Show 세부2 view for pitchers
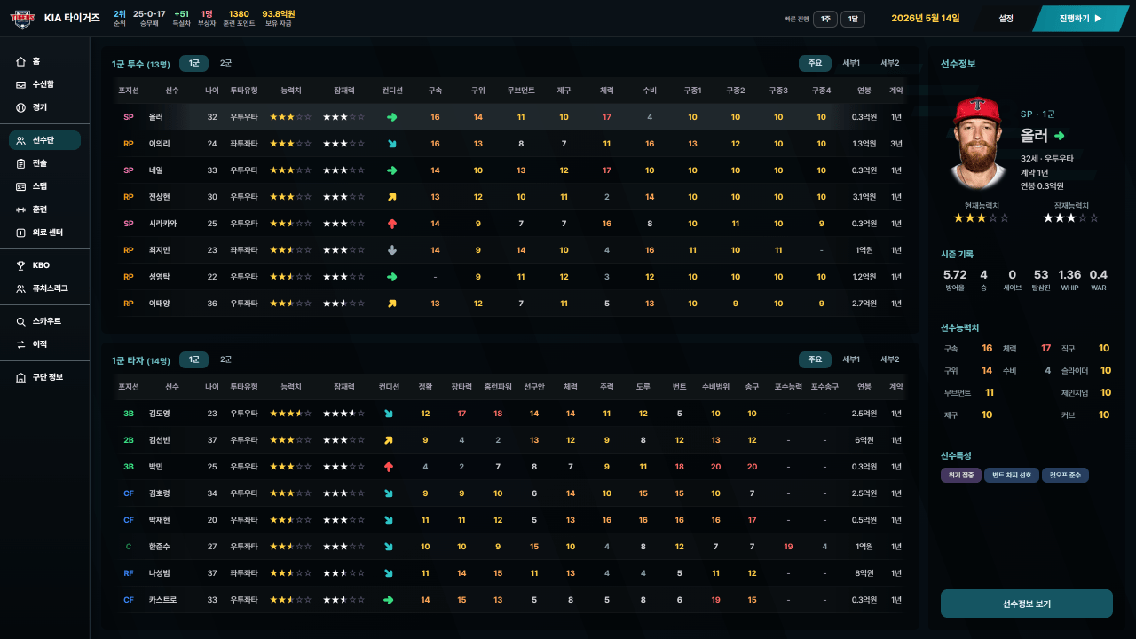 tap(890, 63)
